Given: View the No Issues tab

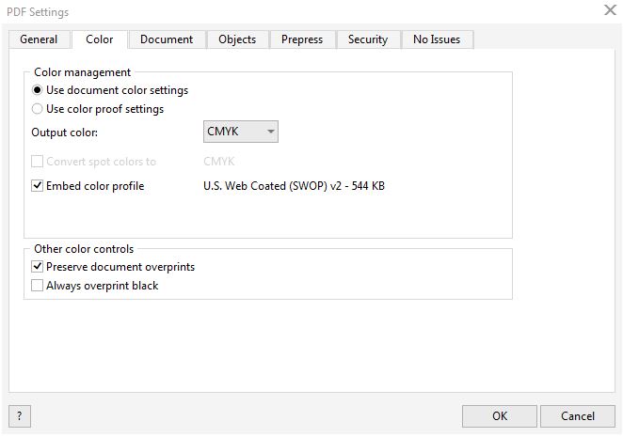Looking at the screenshot, I should click(x=437, y=39).
